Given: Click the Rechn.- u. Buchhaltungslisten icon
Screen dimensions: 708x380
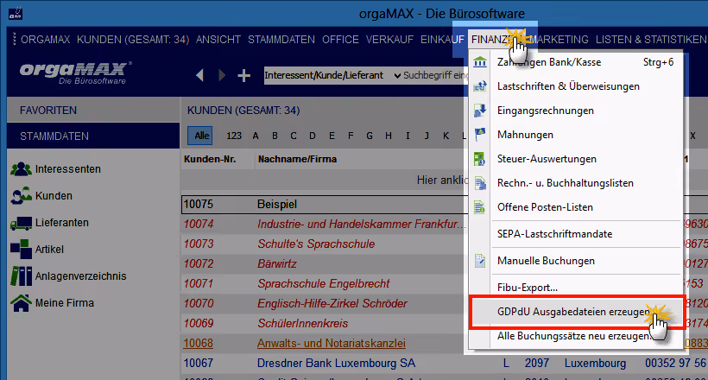Looking at the screenshot, I should (479, 183).
